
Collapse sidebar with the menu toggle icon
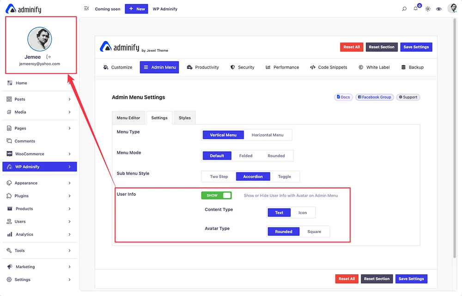(x=86, y=8)
